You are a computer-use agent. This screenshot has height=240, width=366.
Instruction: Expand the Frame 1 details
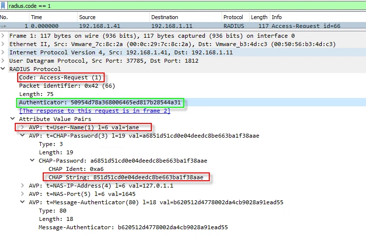4,36
